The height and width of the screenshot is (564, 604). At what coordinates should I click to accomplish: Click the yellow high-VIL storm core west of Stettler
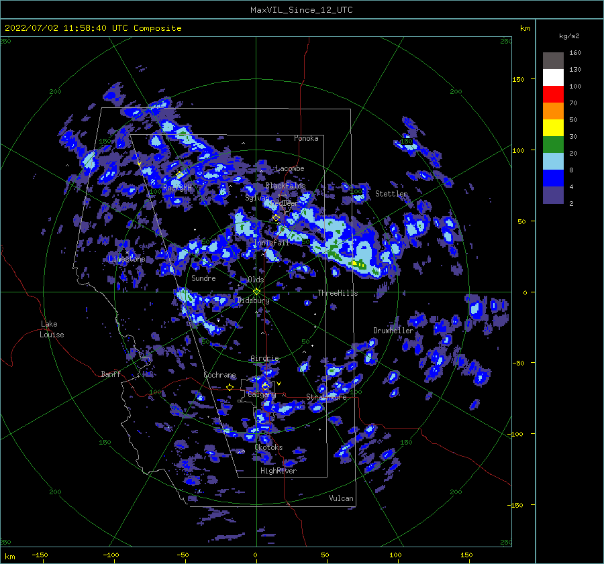click(x=358, y=264)
